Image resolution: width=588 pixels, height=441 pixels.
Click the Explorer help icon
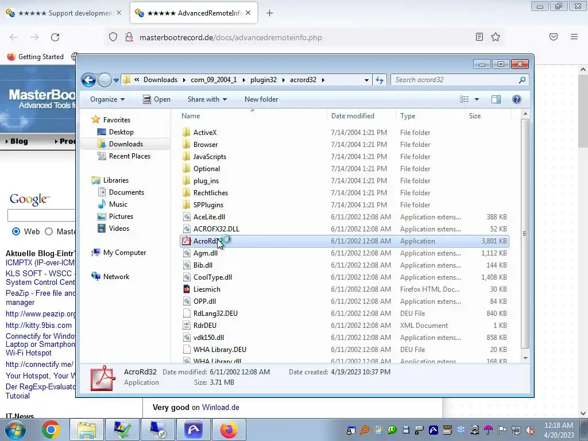coord(516,99)
